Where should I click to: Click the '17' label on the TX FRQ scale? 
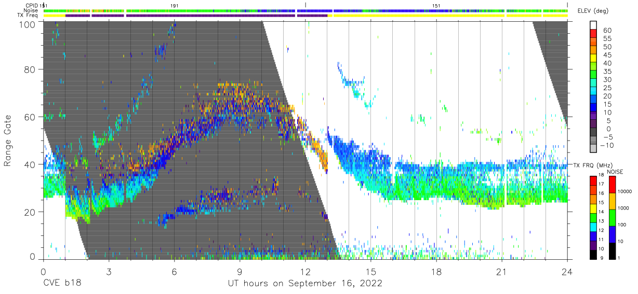(x=601, y=184)
